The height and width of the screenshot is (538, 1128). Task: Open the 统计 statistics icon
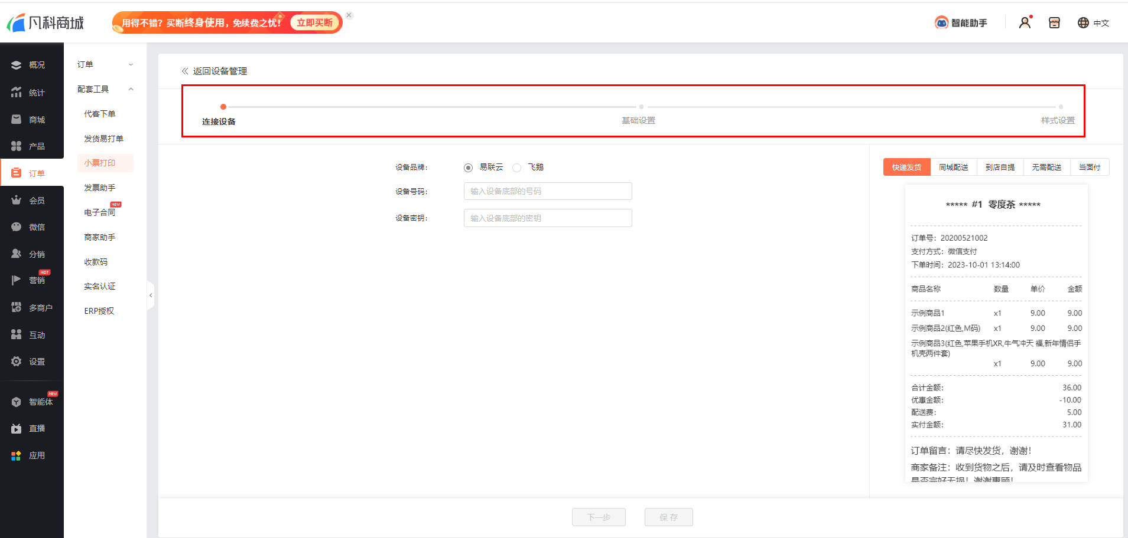tap(16, 93)
